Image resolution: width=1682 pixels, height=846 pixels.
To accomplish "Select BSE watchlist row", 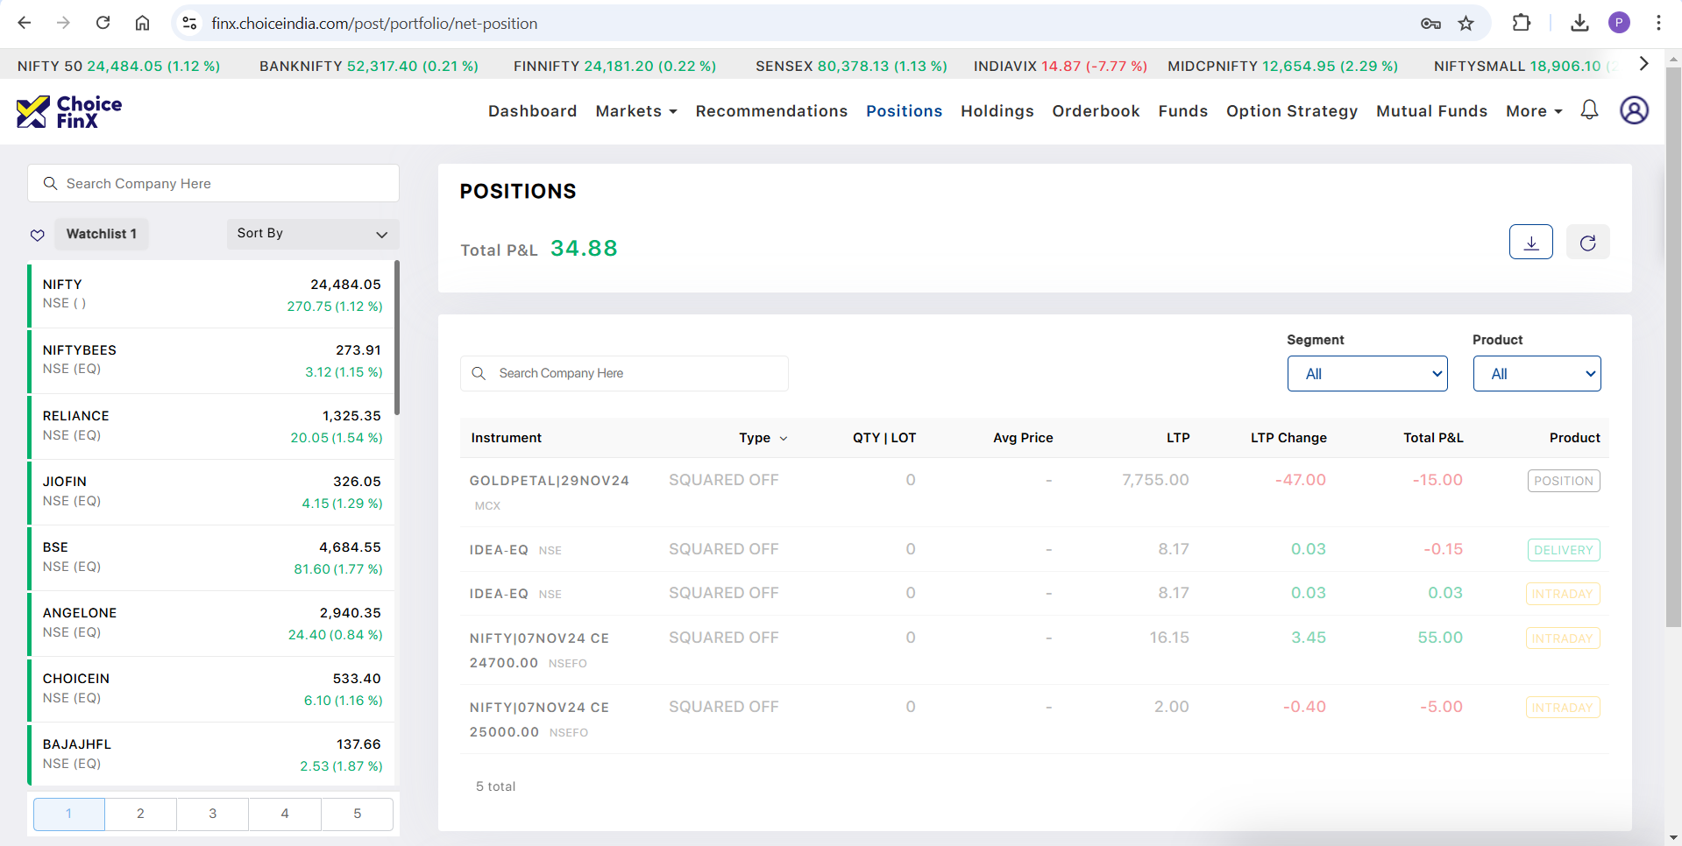I will click(x=211, y=558).
